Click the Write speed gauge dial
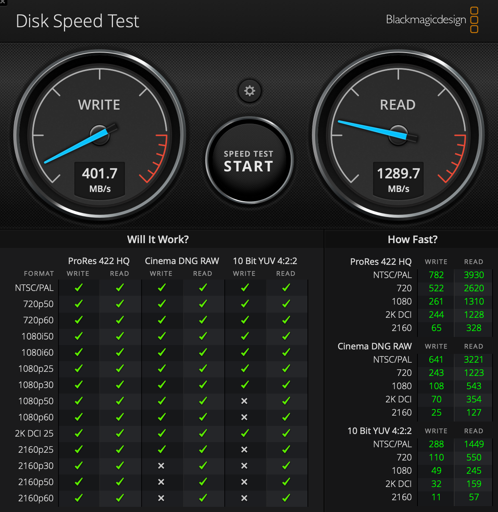 pyautogui.click(x=100, y=135)
